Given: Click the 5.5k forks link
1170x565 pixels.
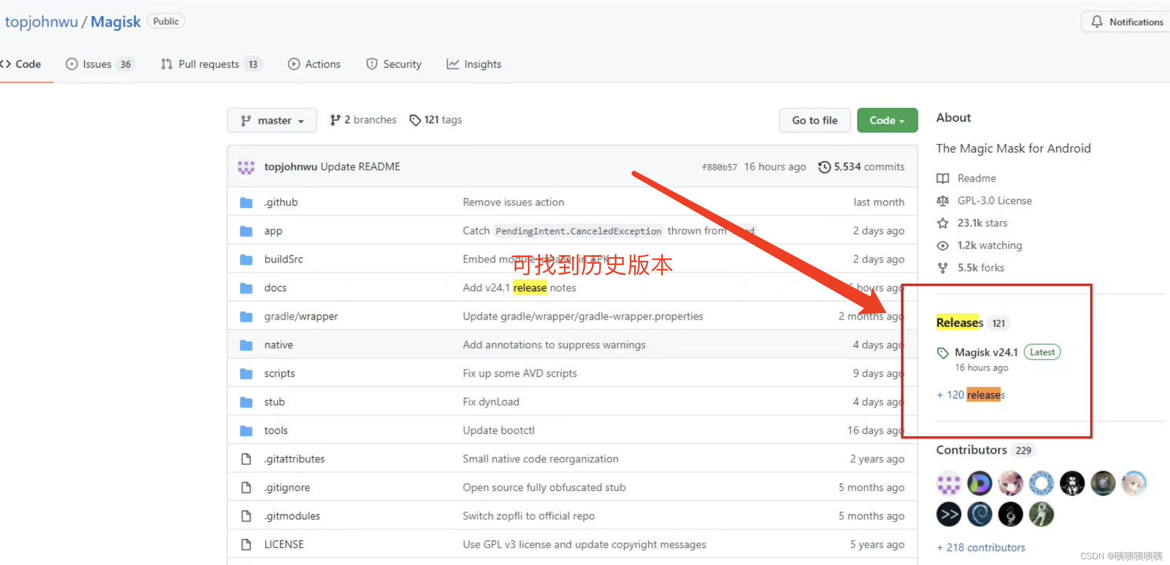Looking at the screenshot, I should 980,268.
